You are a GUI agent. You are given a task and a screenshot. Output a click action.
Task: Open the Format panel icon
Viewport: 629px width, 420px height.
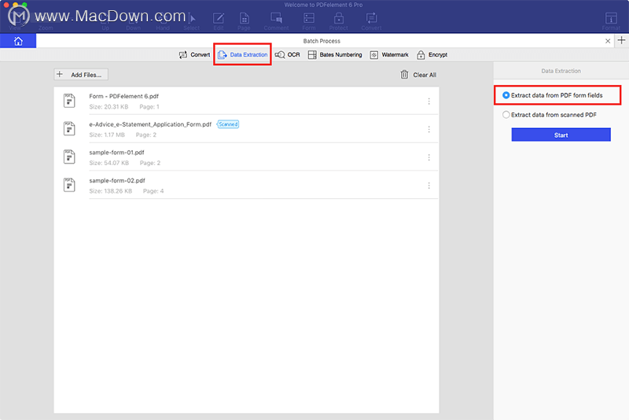tap(611, 21)
